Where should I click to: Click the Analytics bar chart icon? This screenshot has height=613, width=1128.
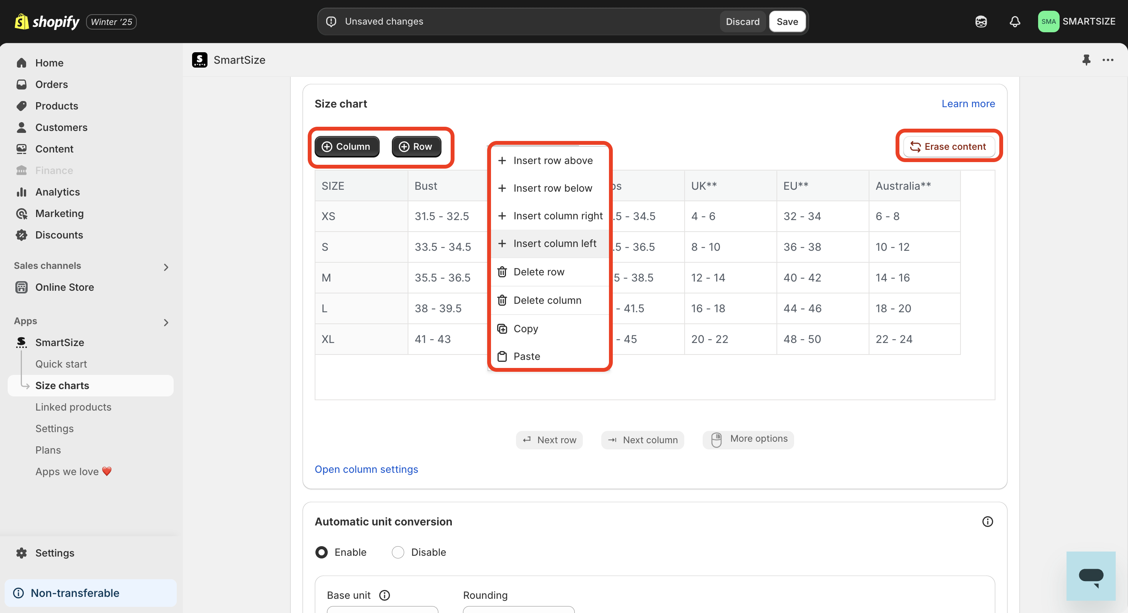coord(22,192)
